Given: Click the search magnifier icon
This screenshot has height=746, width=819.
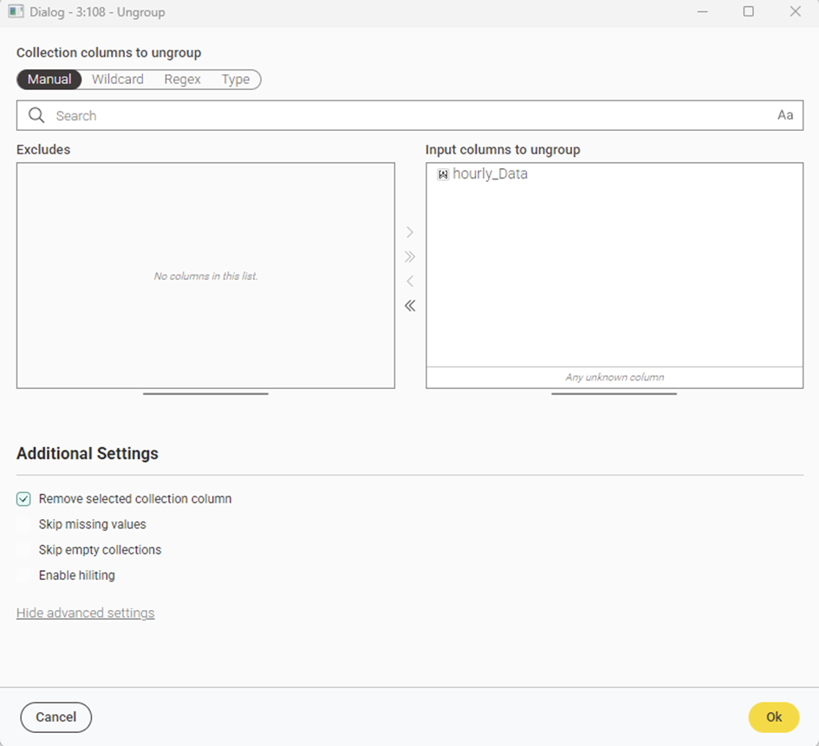Looking at the screenshot, I should click(36, 115).
